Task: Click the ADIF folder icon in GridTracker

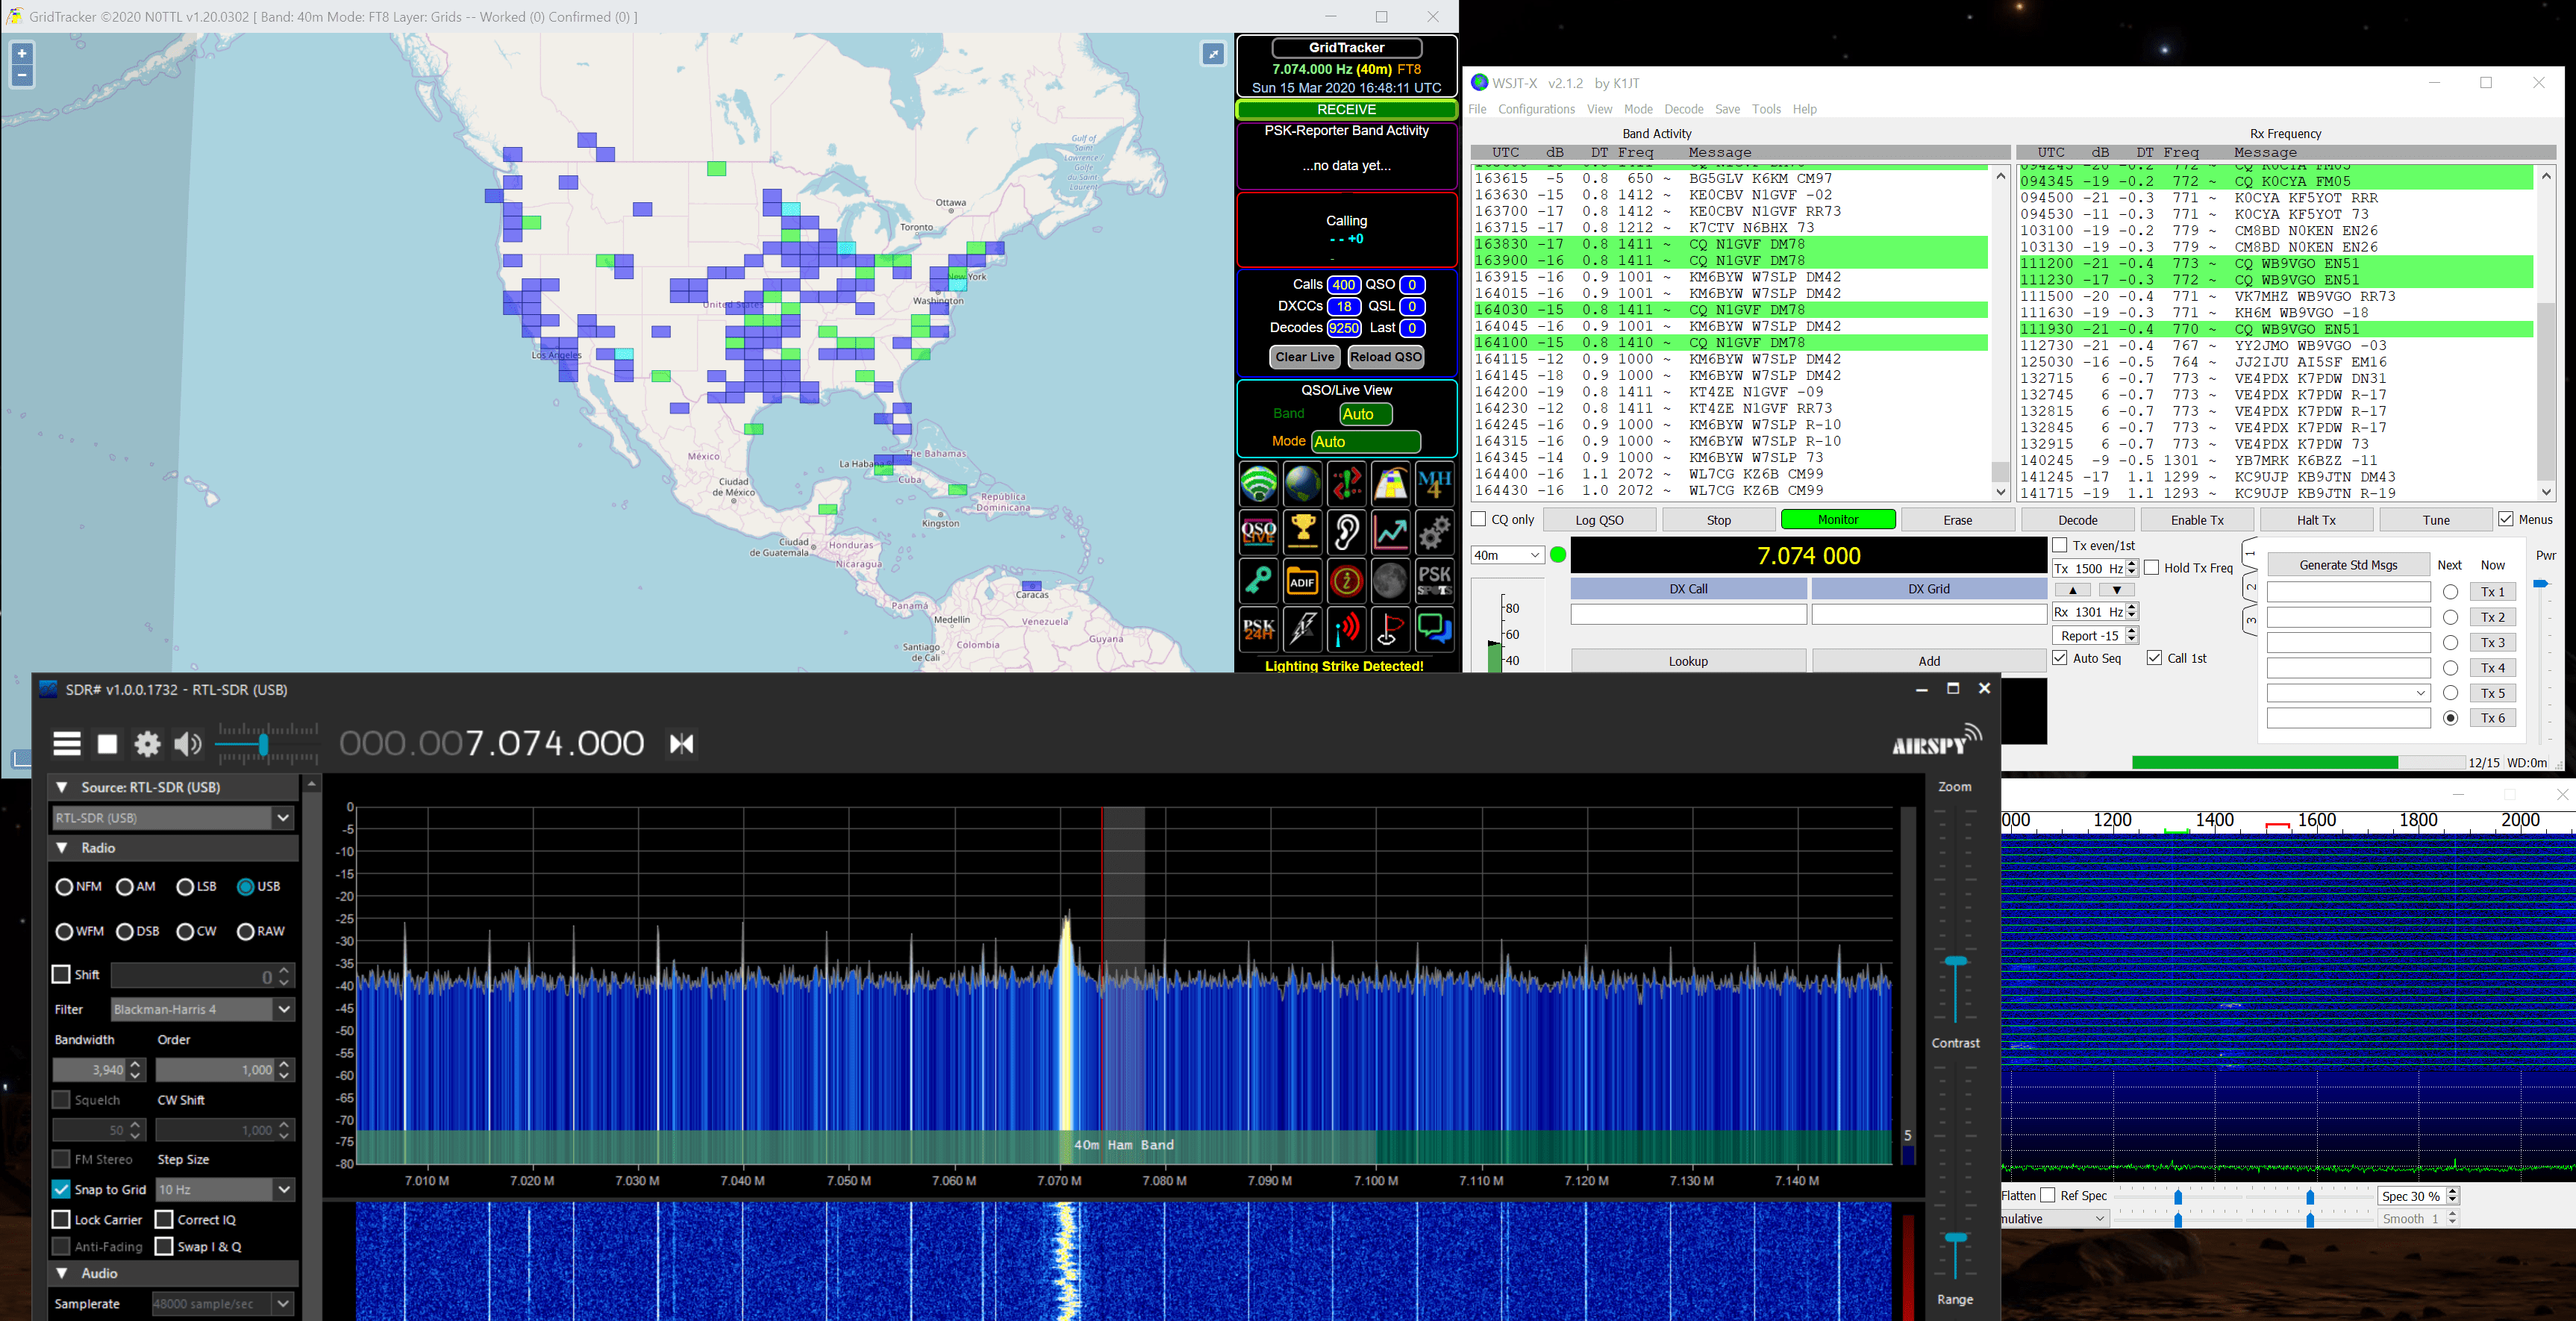Action: click(x=1302, y=581)
